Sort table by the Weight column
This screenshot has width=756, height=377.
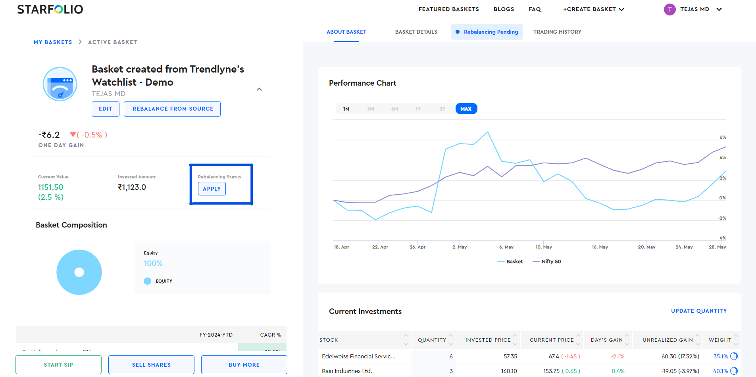(721, 340)
